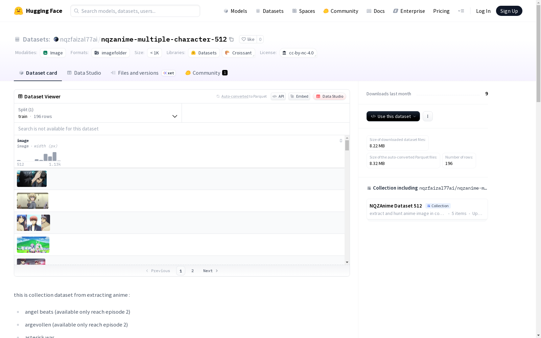
Task: Click the like count 0
Action: pos(260,39)
